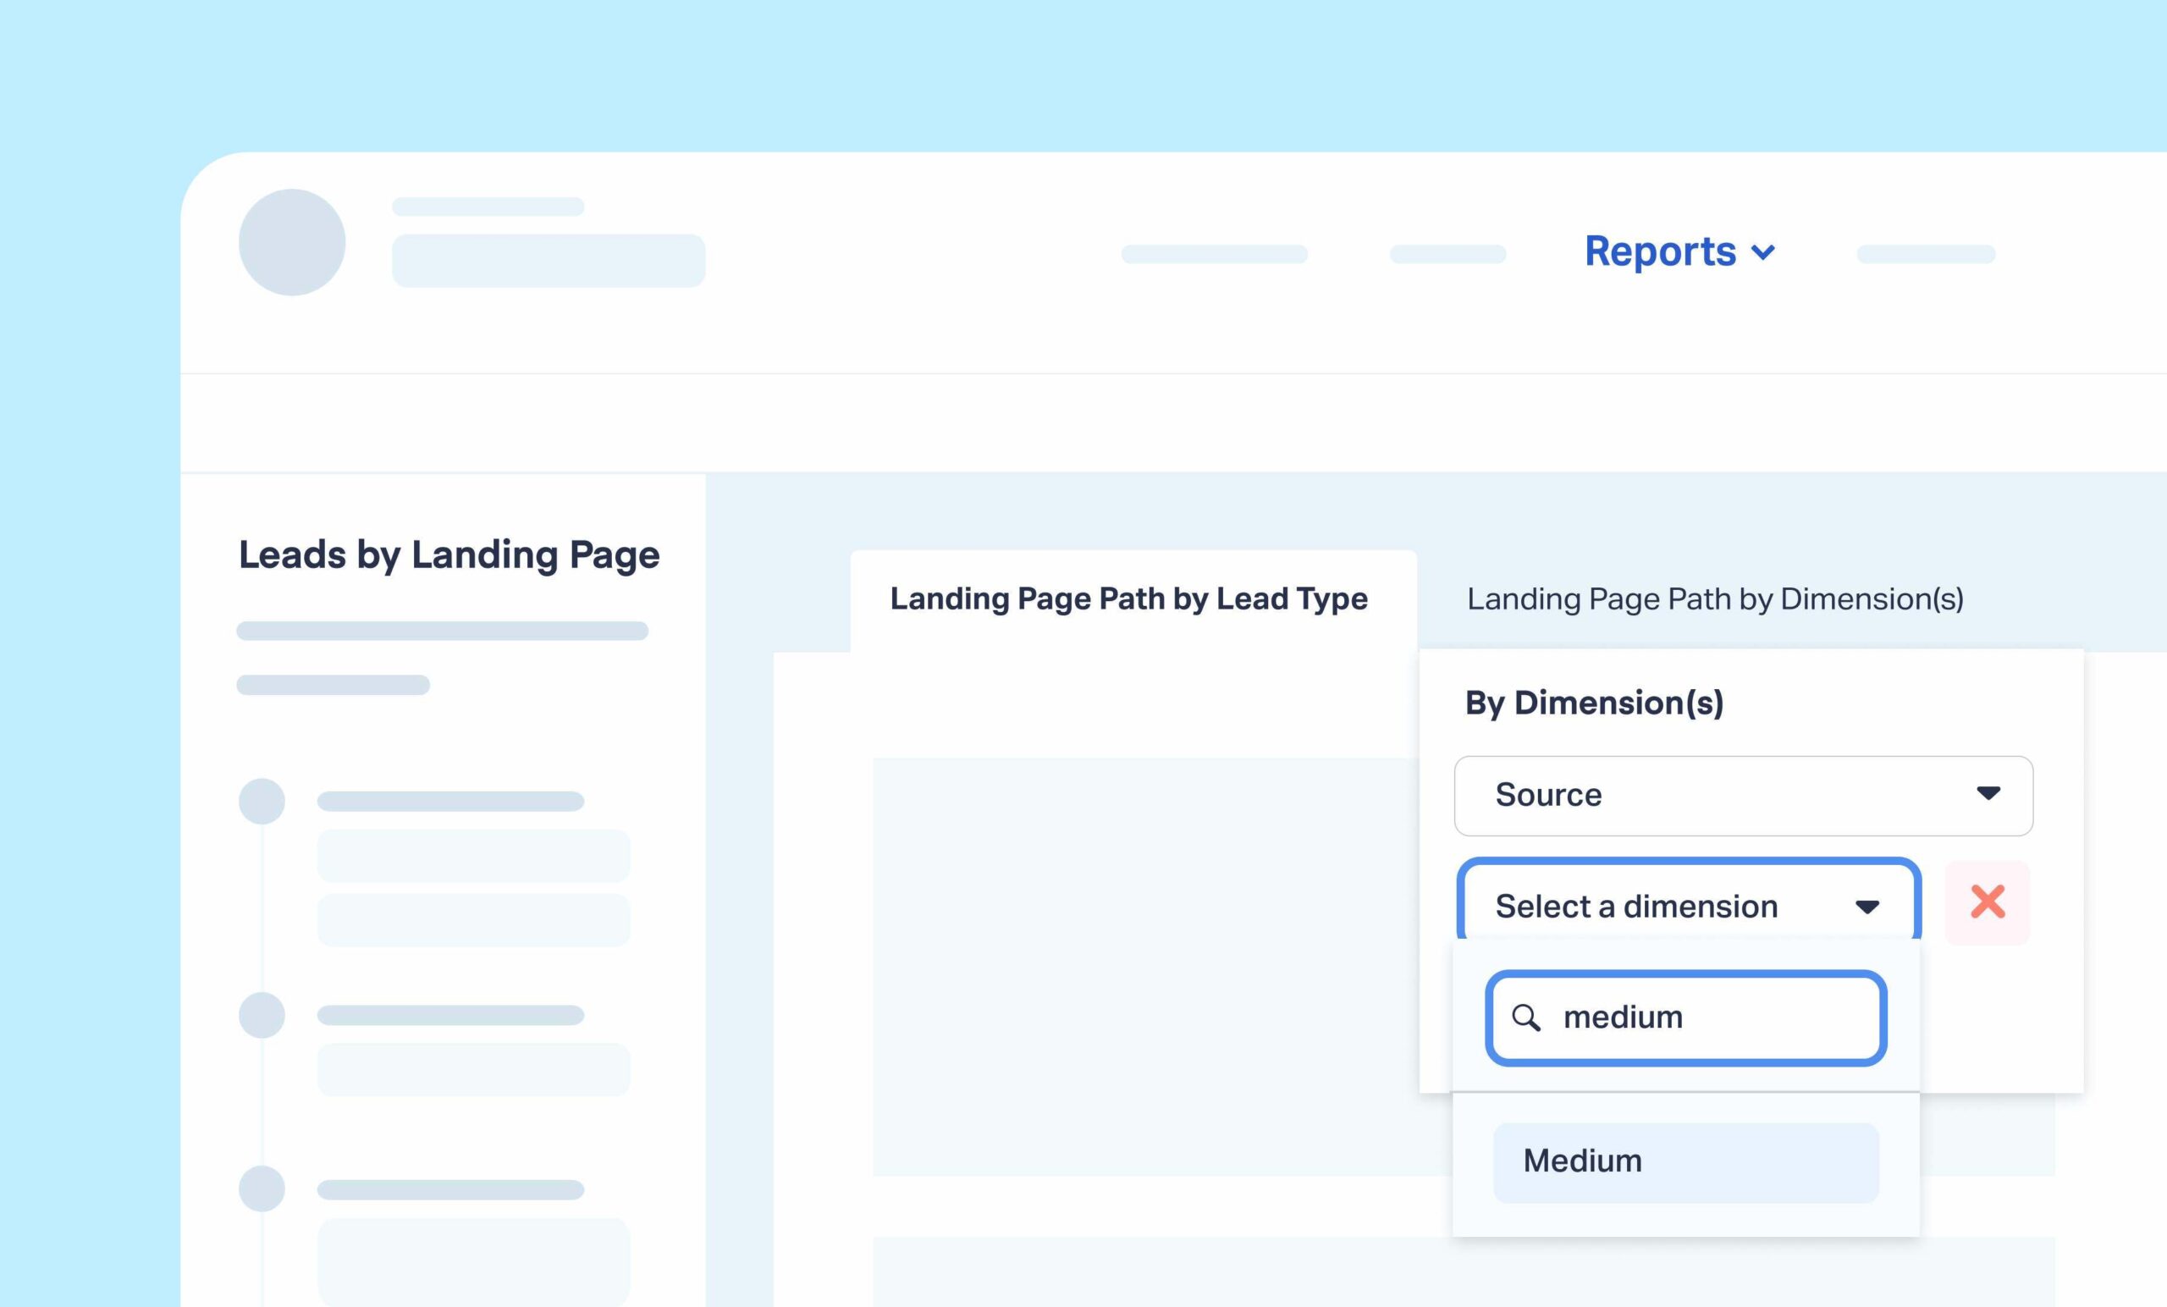Image resolution: width=2167 pixels, height=1307 pixels.
Task: Remove the second dimension with red X
Action: (1988, 902)
